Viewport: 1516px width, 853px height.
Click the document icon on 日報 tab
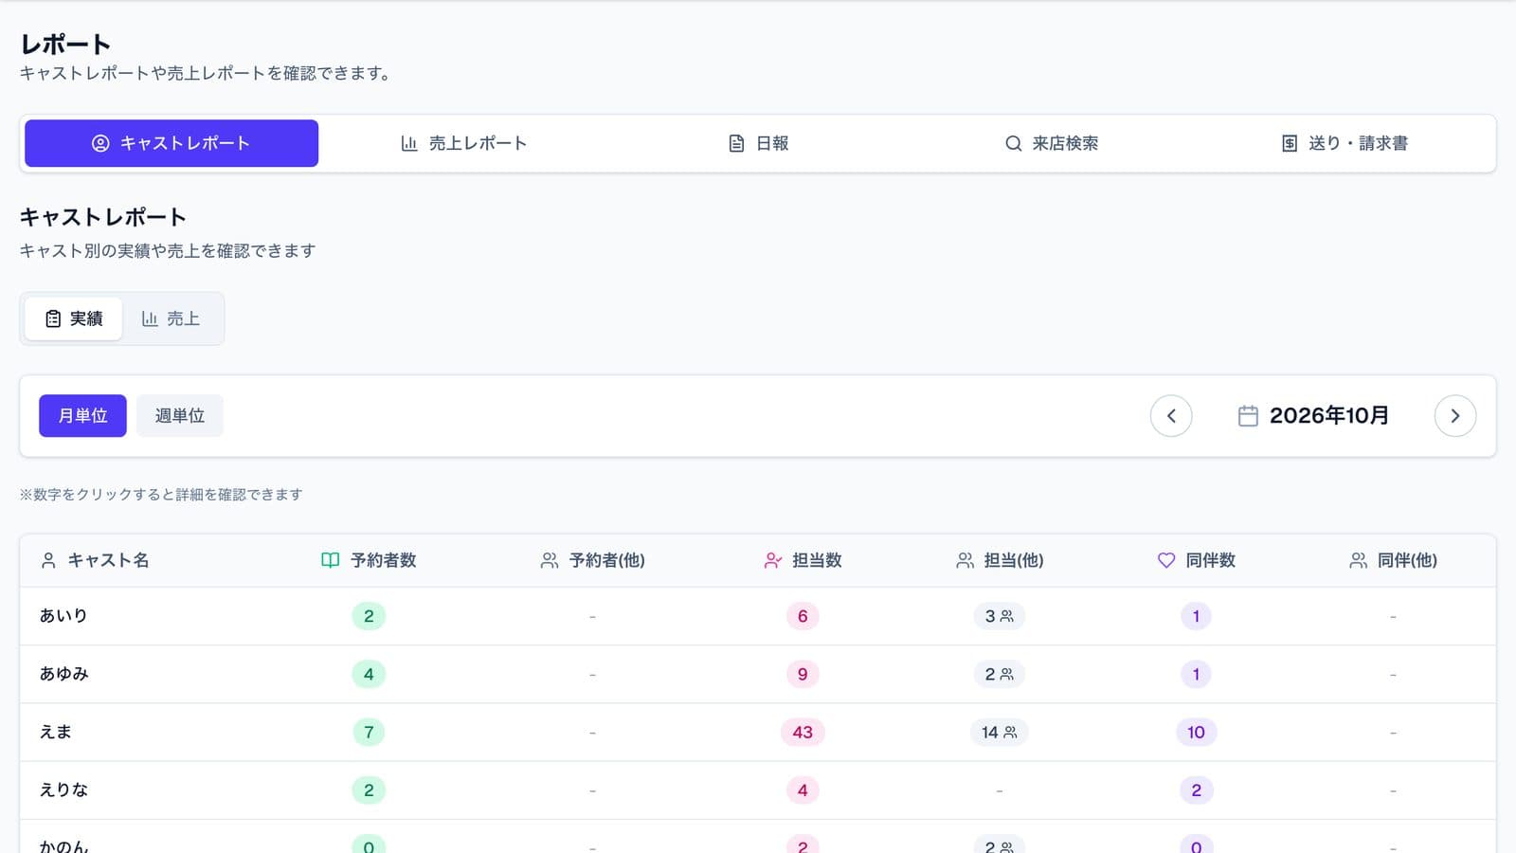tap(736, 143)
